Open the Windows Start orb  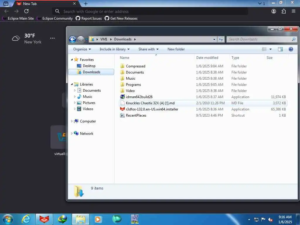(x=8, y=219)
